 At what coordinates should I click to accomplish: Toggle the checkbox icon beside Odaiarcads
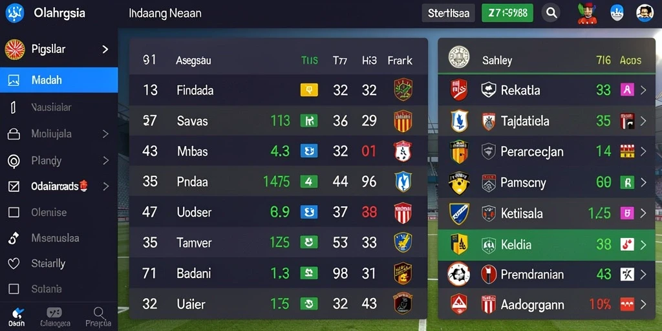tap(14, 186)
